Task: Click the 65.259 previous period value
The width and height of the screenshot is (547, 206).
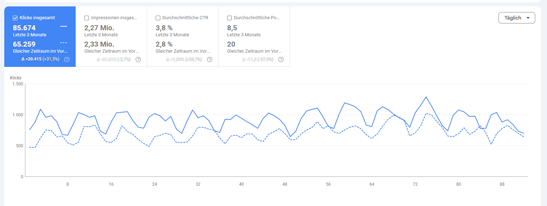Action: pos(24,44)
